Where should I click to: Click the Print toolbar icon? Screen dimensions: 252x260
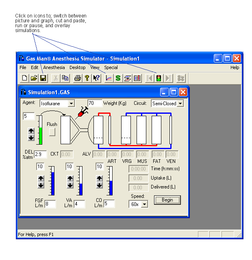pyautogui.click(x=77, y=78)
